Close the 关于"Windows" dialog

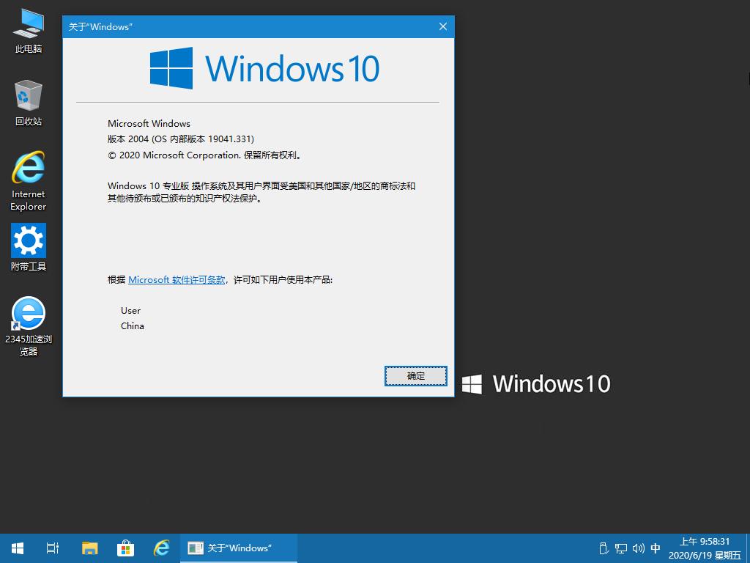(x=443, y=27)
